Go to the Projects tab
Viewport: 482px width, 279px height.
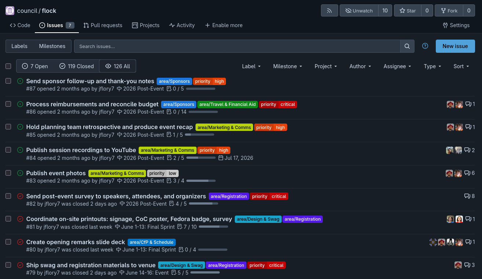(146, 25)
